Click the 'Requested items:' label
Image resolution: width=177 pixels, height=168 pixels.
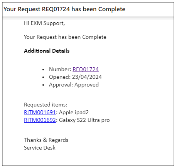click(x=46, y=105)
